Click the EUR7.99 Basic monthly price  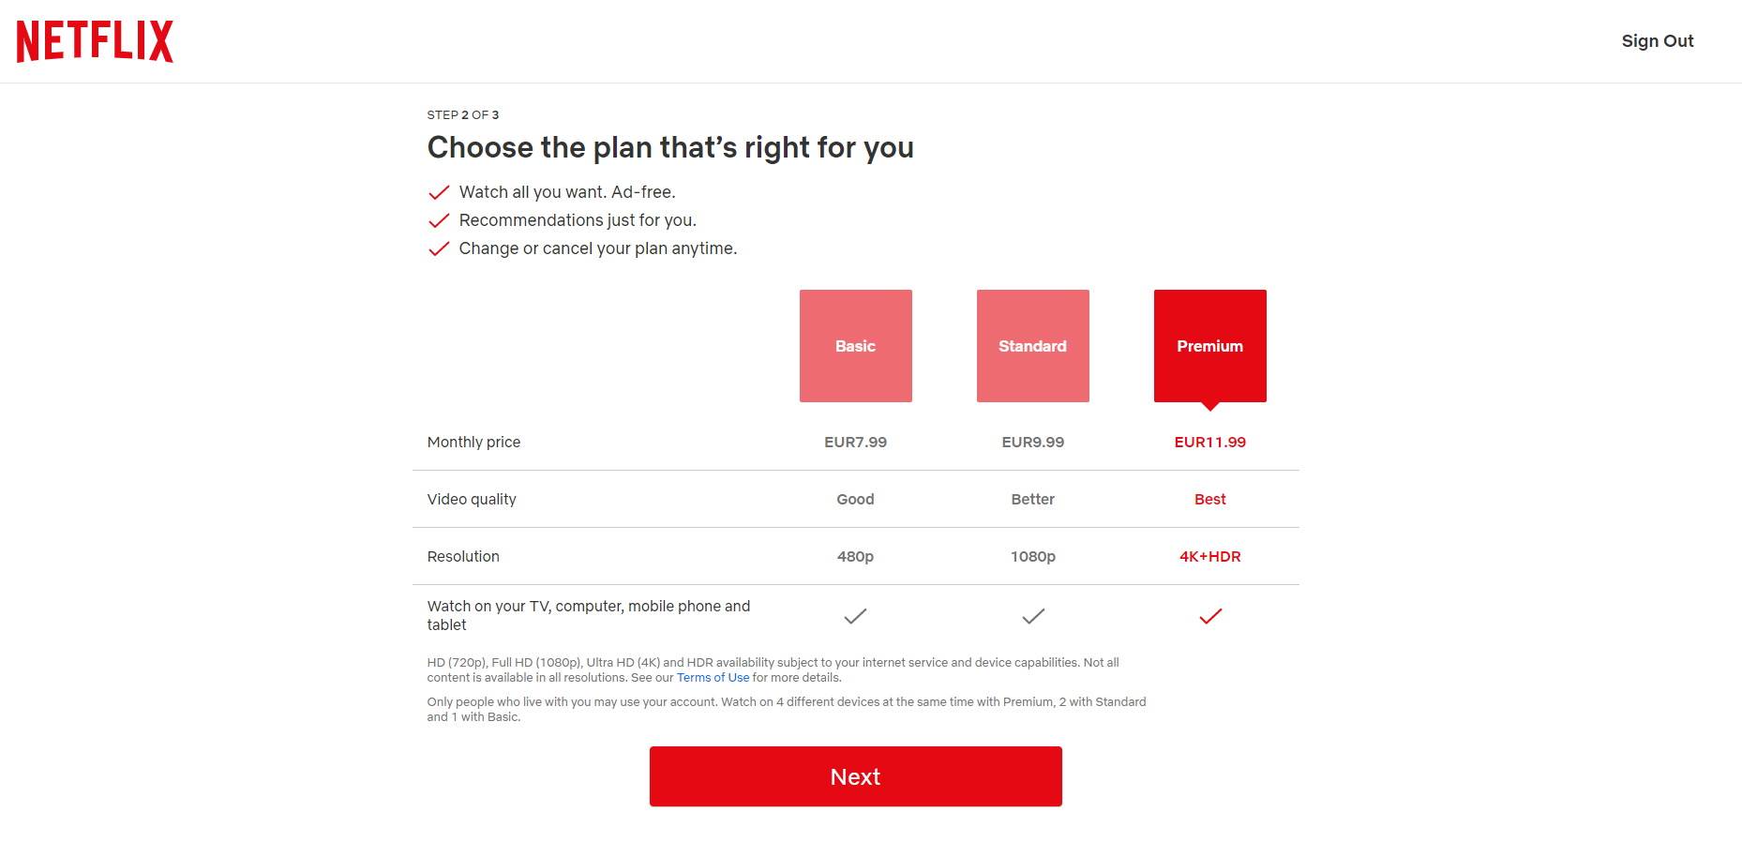[x=855, y=443]
